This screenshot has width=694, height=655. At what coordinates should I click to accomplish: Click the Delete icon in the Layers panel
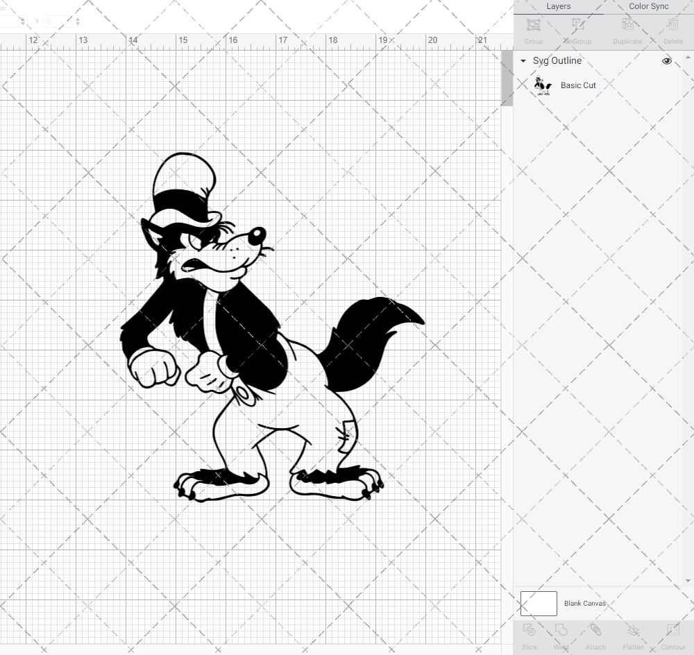coord(672,28)
